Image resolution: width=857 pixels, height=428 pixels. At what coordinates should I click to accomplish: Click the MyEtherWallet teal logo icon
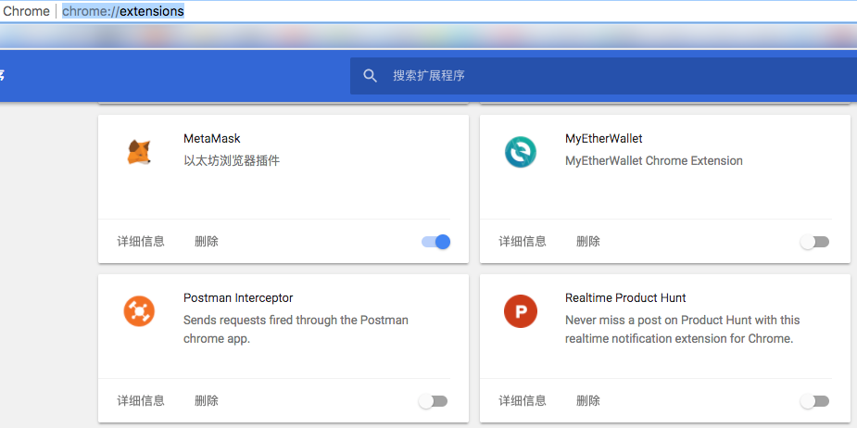coord(521,152)
